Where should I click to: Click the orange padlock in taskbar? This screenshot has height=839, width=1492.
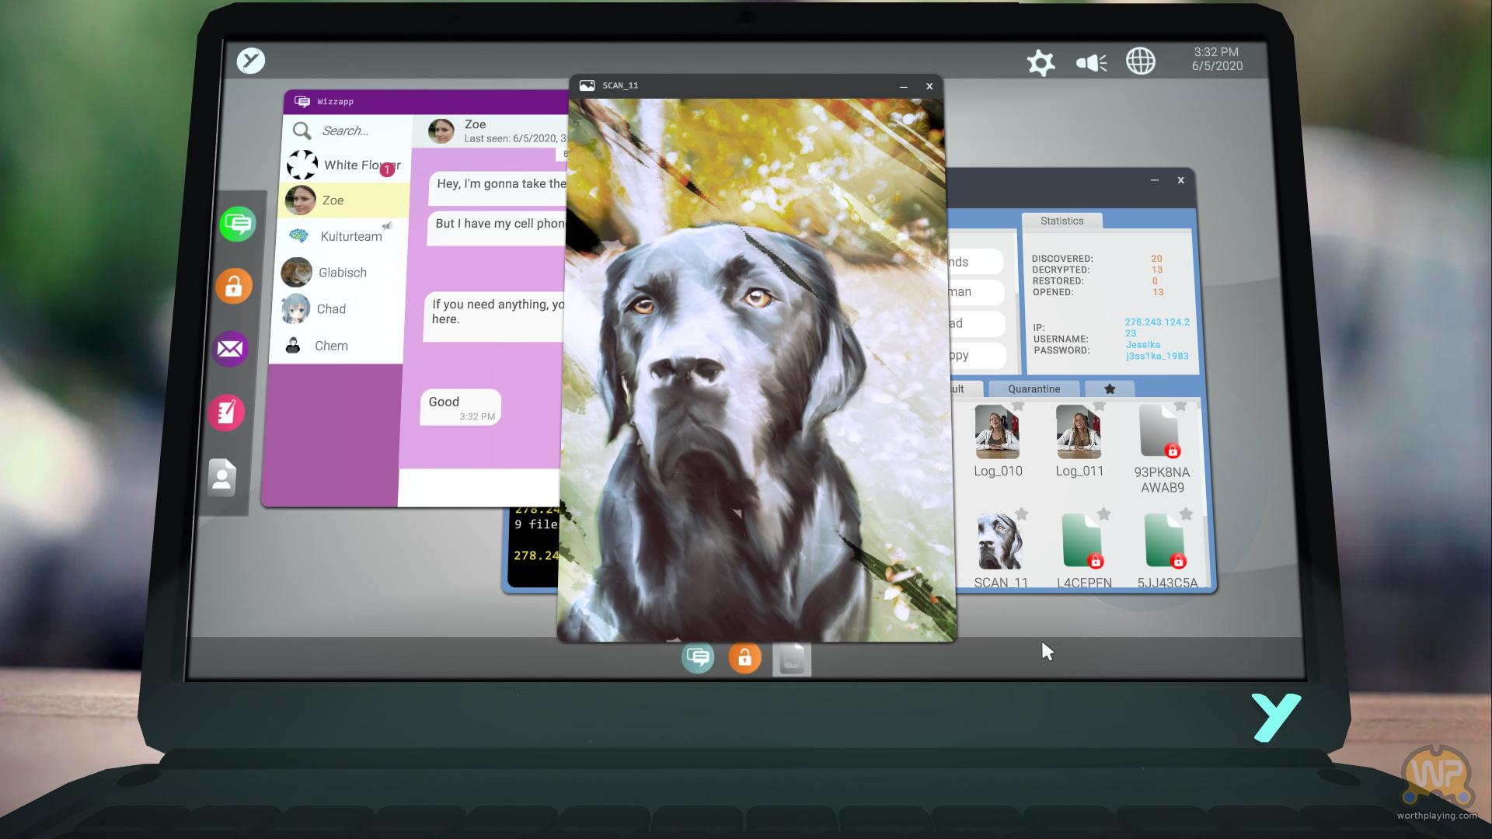[x=744, y=658]
